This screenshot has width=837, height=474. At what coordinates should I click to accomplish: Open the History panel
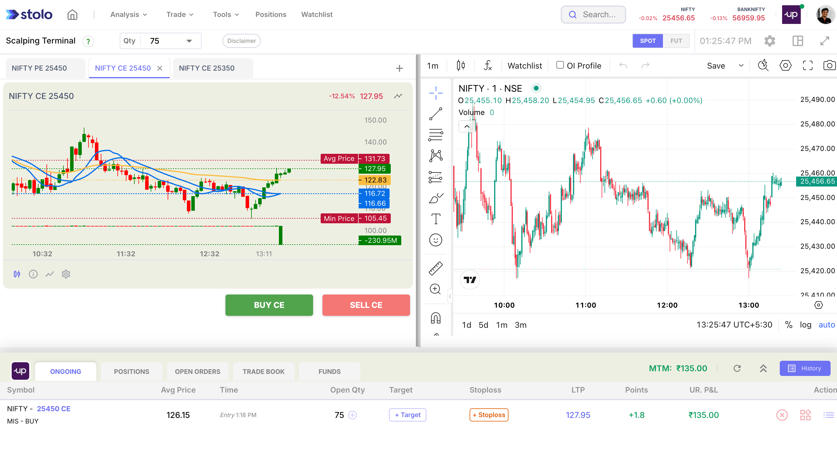point(805,368)
